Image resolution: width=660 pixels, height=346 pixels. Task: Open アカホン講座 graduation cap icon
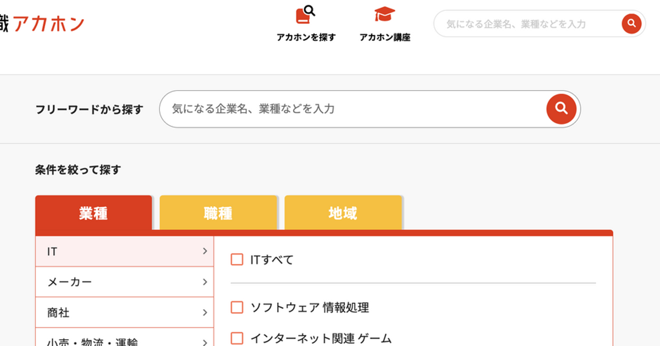tap(384, 14)
